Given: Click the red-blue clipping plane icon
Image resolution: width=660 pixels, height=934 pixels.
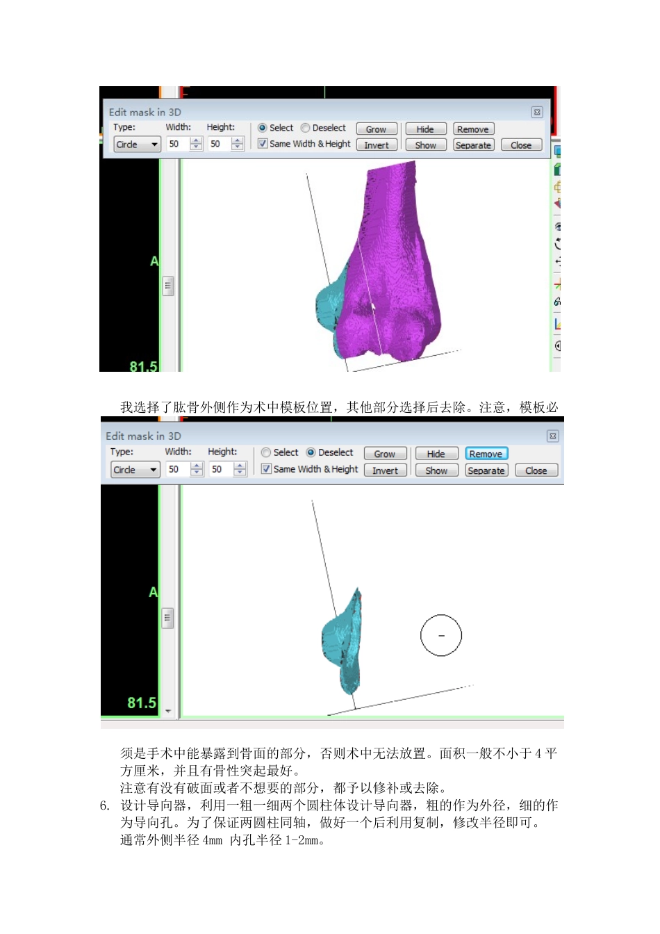Looking at the screenshot, I should click(557, 204).
